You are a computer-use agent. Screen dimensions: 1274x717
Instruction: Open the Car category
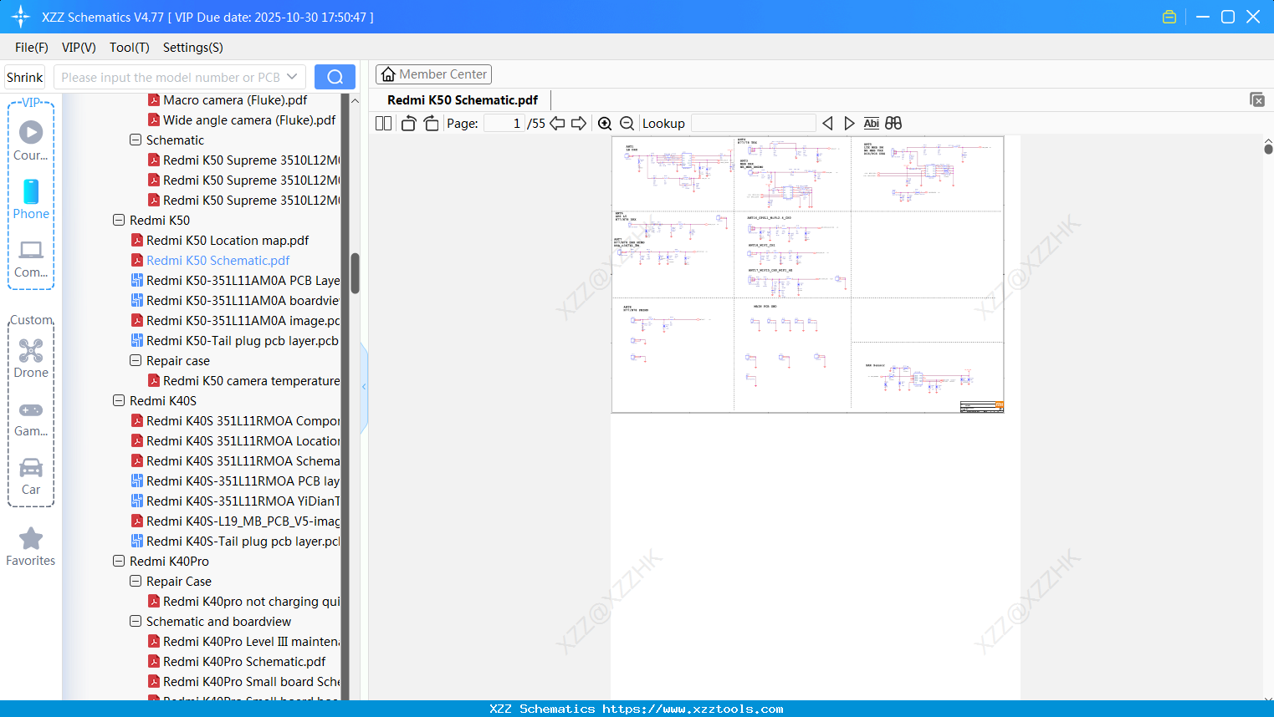(31, 476)
